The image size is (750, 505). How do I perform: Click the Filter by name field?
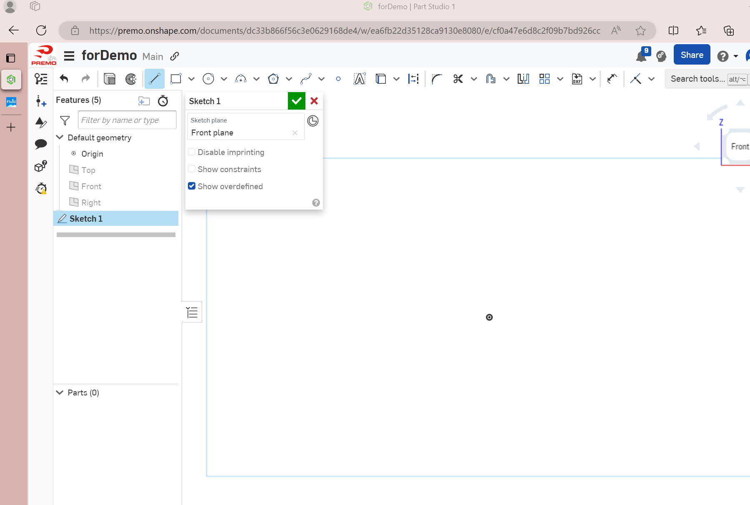(x=127, y=120)
